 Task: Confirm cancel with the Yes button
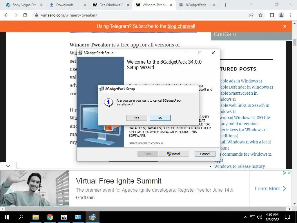(x=137, y=118)
